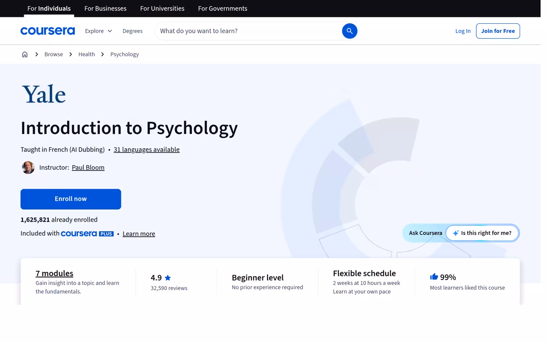Click the 'Beginner level' text
The height and width of the screenshot is (342, 547).
click(x=258, y=277)
